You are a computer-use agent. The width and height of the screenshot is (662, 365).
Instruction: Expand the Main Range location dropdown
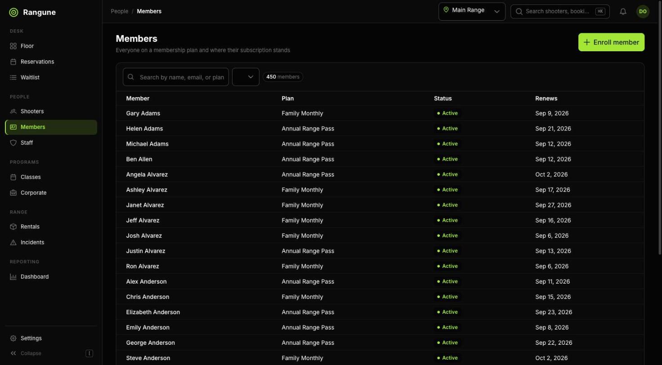(x=472, y=12)
